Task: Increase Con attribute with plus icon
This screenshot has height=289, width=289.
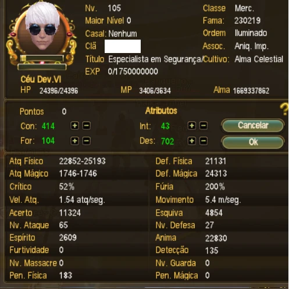Action: 74,126
